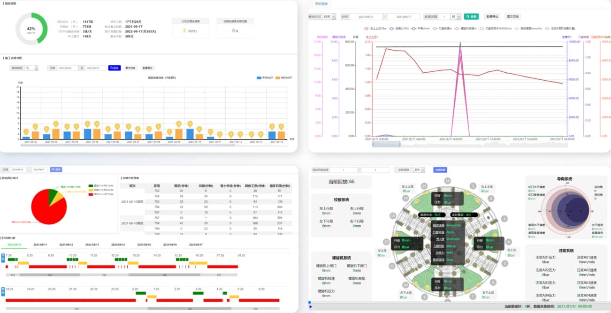Screen dimensions: 611x313
Task: Click the table cell with value 237
Action: pos(280,223)
